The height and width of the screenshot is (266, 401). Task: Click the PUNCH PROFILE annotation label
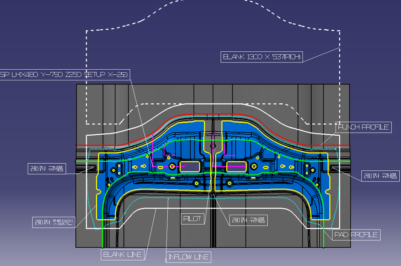tap(364, 127)
